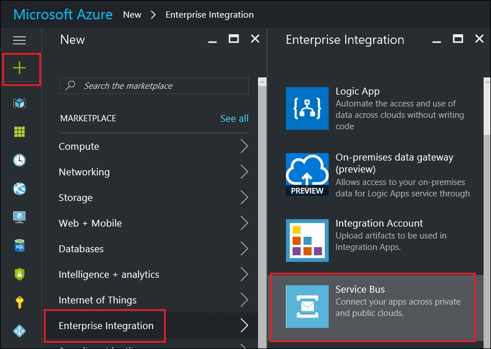Open the cube resource icon in sidebar
491x349 pixels.
click(x=19, y=103)
